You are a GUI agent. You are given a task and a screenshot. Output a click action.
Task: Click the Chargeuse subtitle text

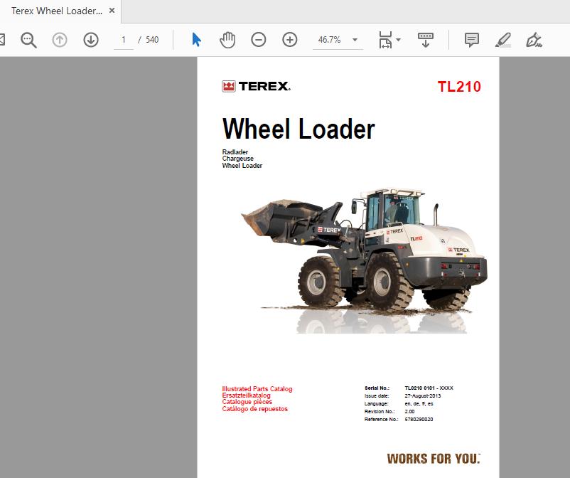tap(238, 159)
